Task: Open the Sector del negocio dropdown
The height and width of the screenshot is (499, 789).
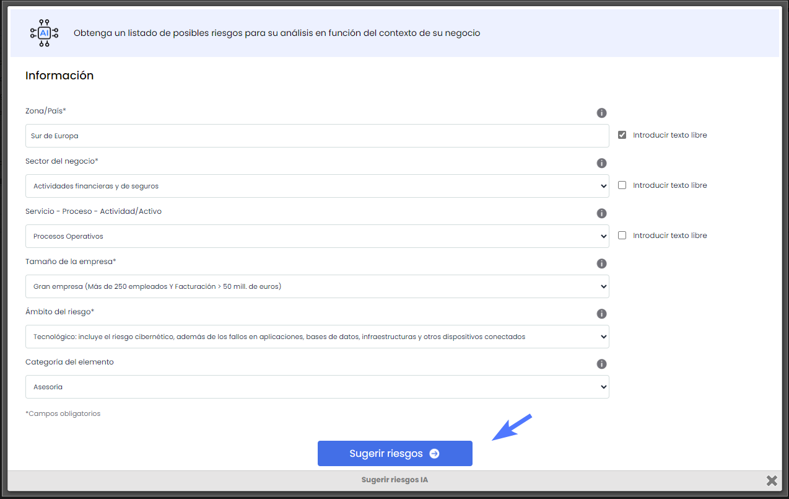Action: tap(316, 186)
